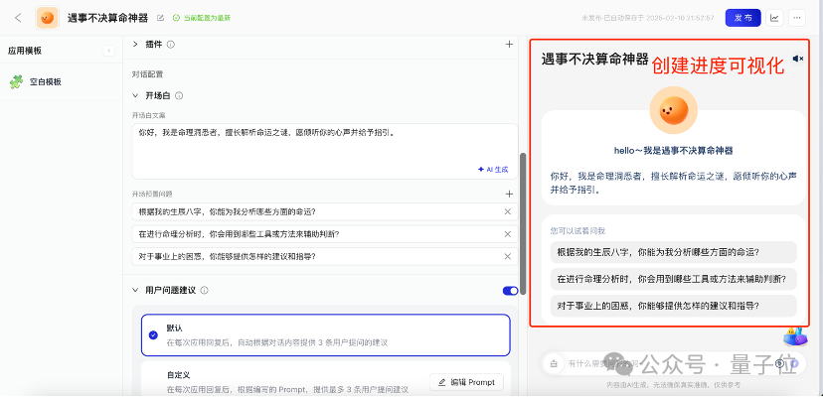The height and width of the screenshot is (397, 823).
Task: Click the orange app avatar in header
Action: click(x=48, y=18)
